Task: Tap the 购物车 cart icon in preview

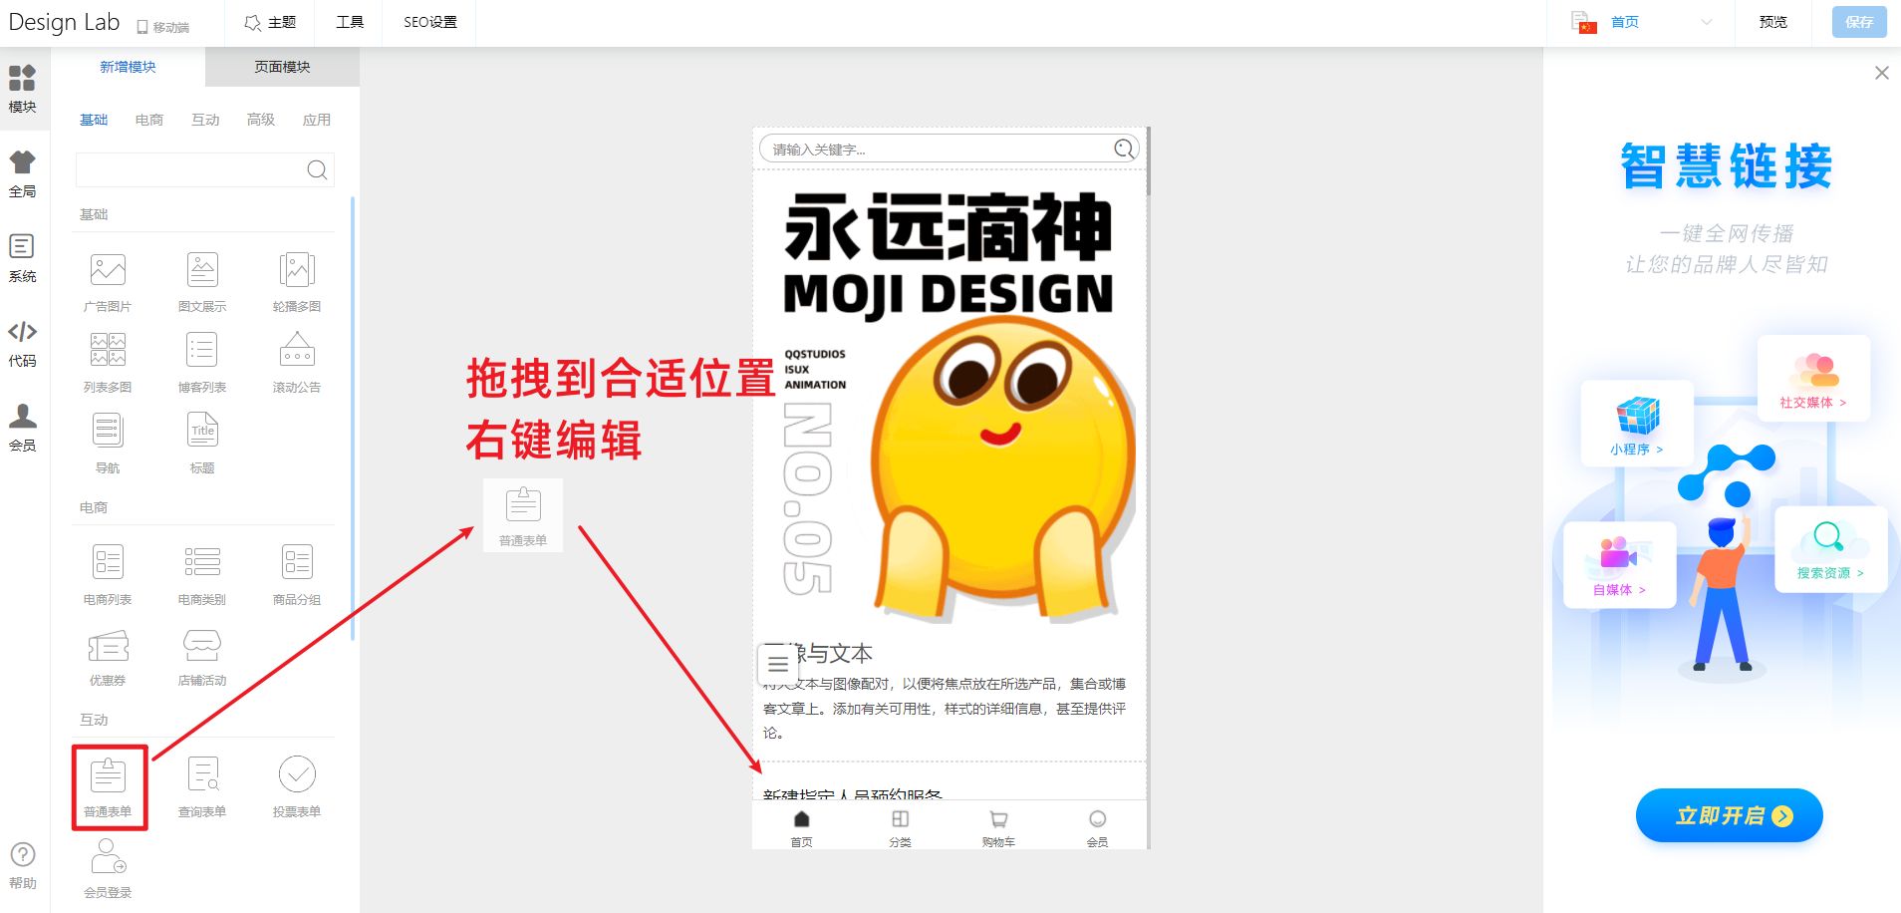Action: point(998,827)
